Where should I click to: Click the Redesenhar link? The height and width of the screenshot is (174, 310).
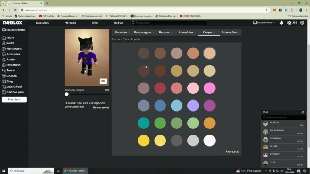coord(101,108)
